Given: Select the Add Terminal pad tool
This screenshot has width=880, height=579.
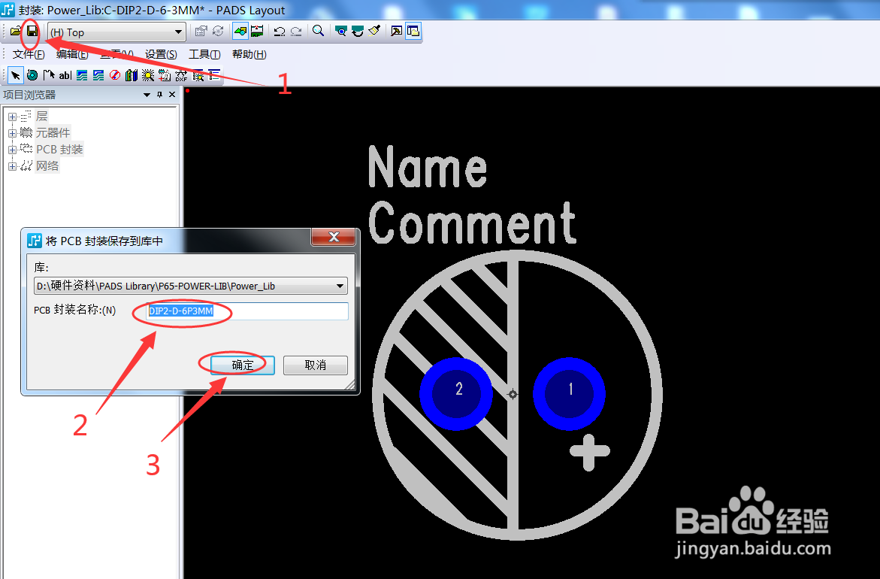Looking at the screenshot, I should (x=32, y=75).
